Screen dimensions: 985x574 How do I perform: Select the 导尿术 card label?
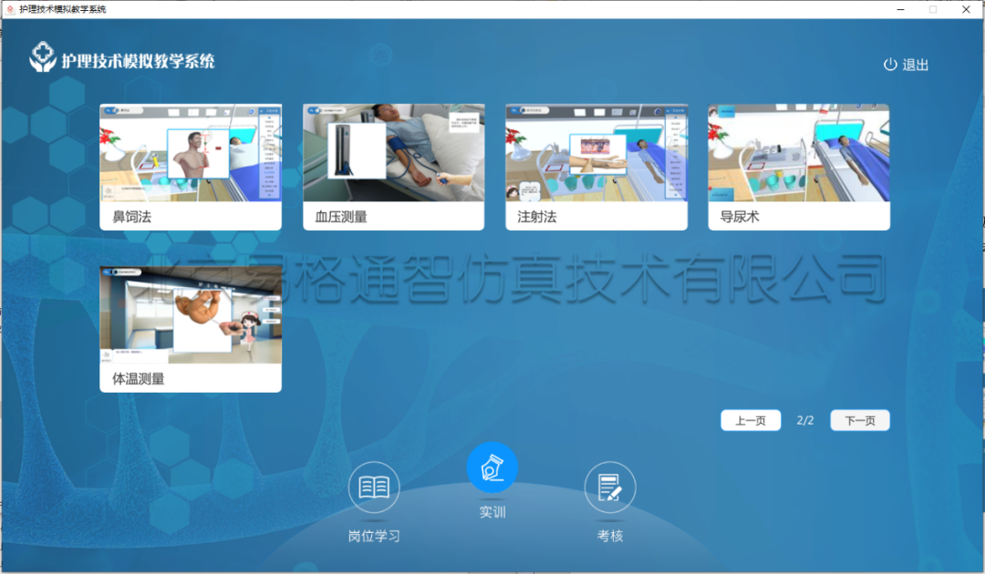[740, 217]
